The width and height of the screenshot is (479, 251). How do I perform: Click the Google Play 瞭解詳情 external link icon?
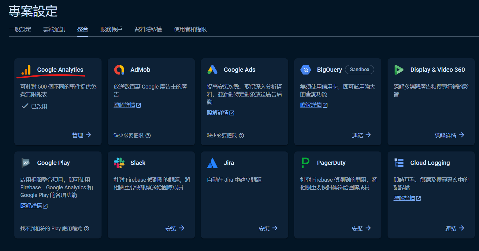[x=45, y=206]
